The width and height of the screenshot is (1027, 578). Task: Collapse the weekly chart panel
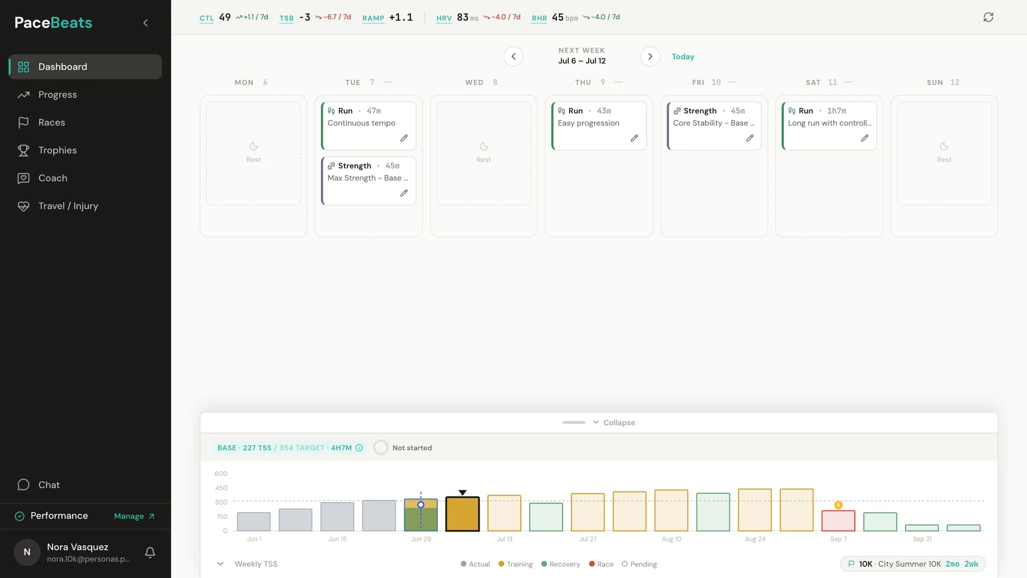[x=614, y=423]
